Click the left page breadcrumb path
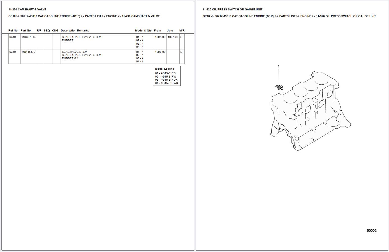This screenshot has height=252, width=389. pos(84,16)
